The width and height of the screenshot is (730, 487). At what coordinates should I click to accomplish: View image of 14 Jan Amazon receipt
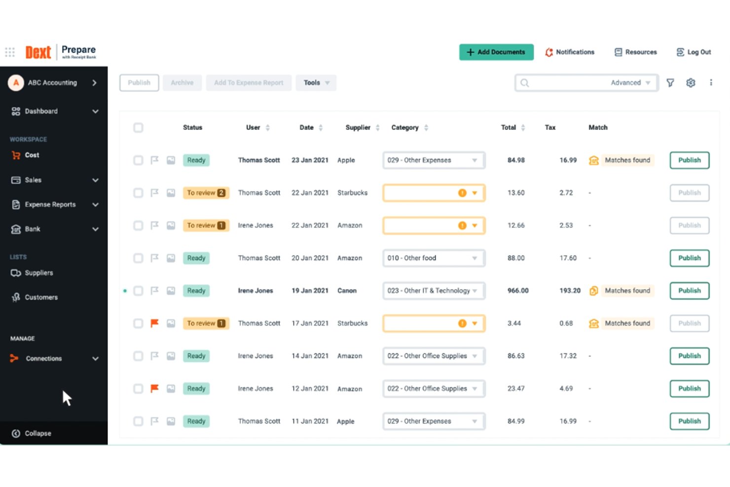click(171, 356)
